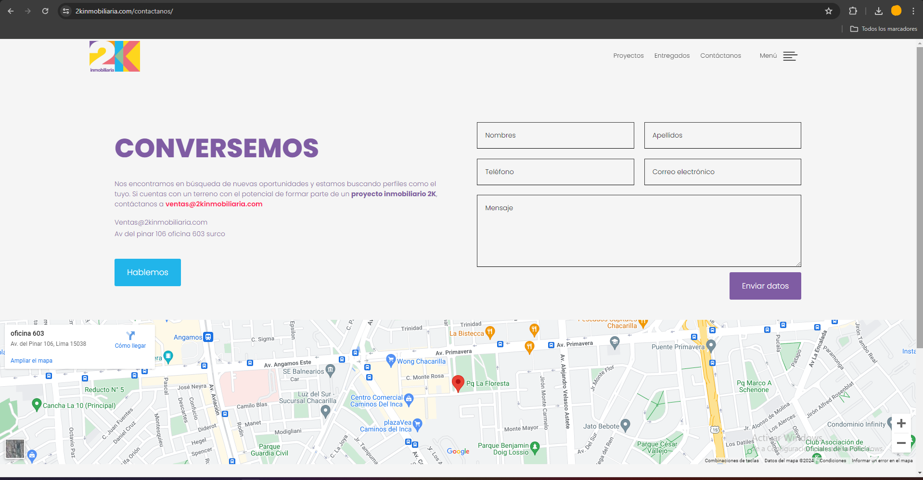The width and height of the screenshot is (923, 480).
Task: Focus the Nombres input field
Action: (x=555, y=135)
